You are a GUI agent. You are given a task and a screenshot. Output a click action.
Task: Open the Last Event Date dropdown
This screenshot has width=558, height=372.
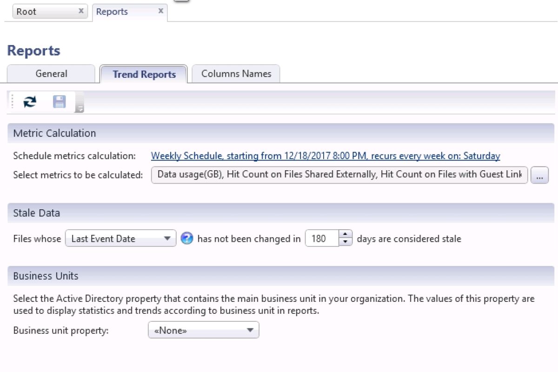click(168, 238)
